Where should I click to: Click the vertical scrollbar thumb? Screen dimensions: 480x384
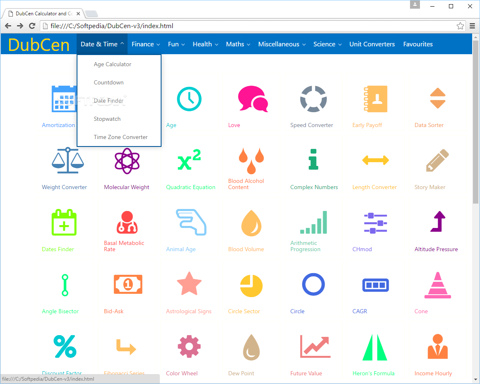point(475,122)
